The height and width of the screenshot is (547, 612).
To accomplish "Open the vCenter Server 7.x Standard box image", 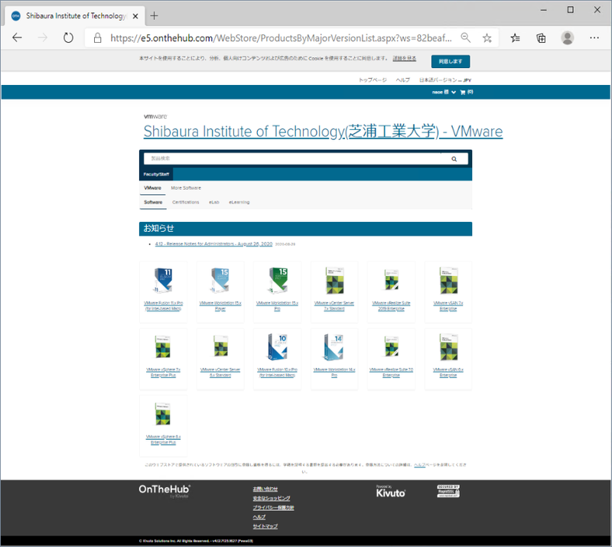I will pyautogui.click(x=334, y=280).
